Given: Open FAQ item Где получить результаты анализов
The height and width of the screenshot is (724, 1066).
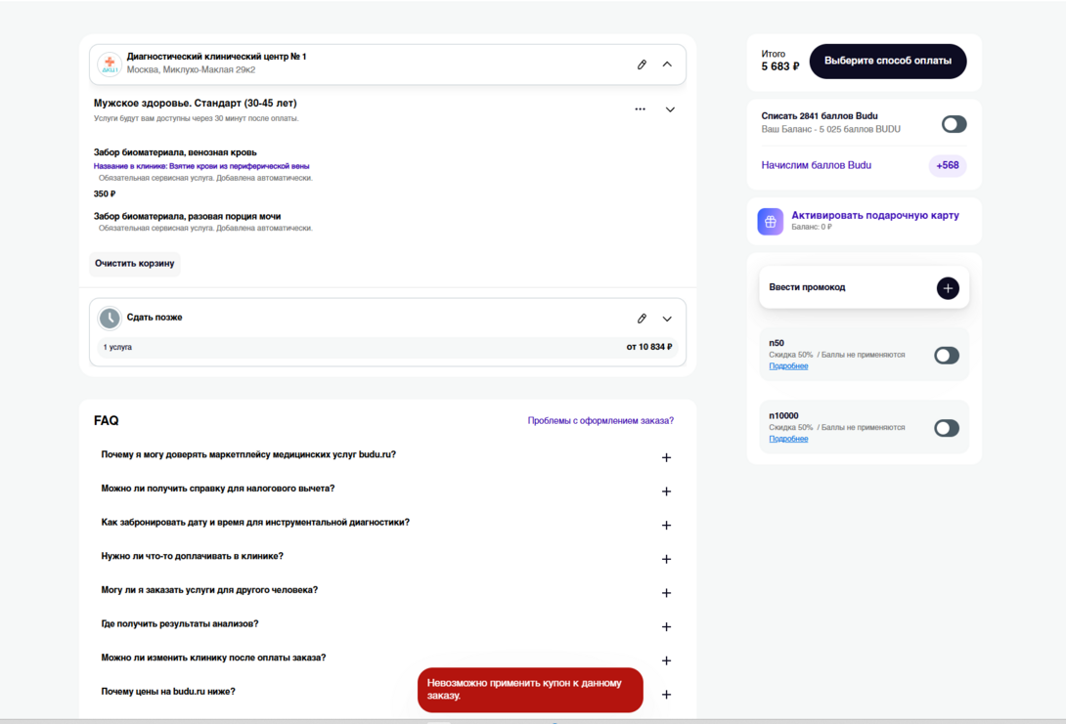Looking at the screenshot, I should tap(666, 627).
